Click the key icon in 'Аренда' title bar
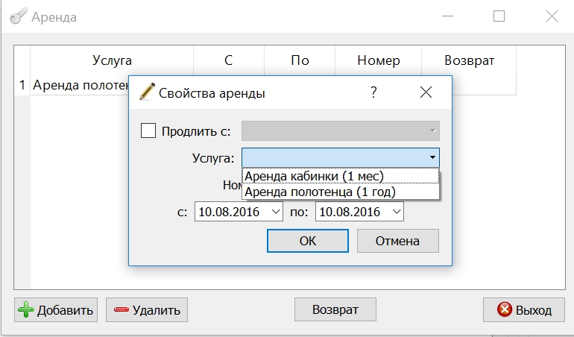Screen dimensions: 574x337 tap(19, 16)
